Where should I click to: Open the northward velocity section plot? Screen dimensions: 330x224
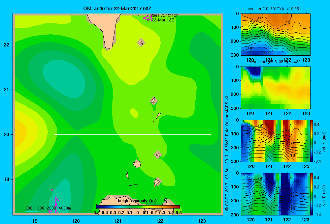[x=276, y=141]
